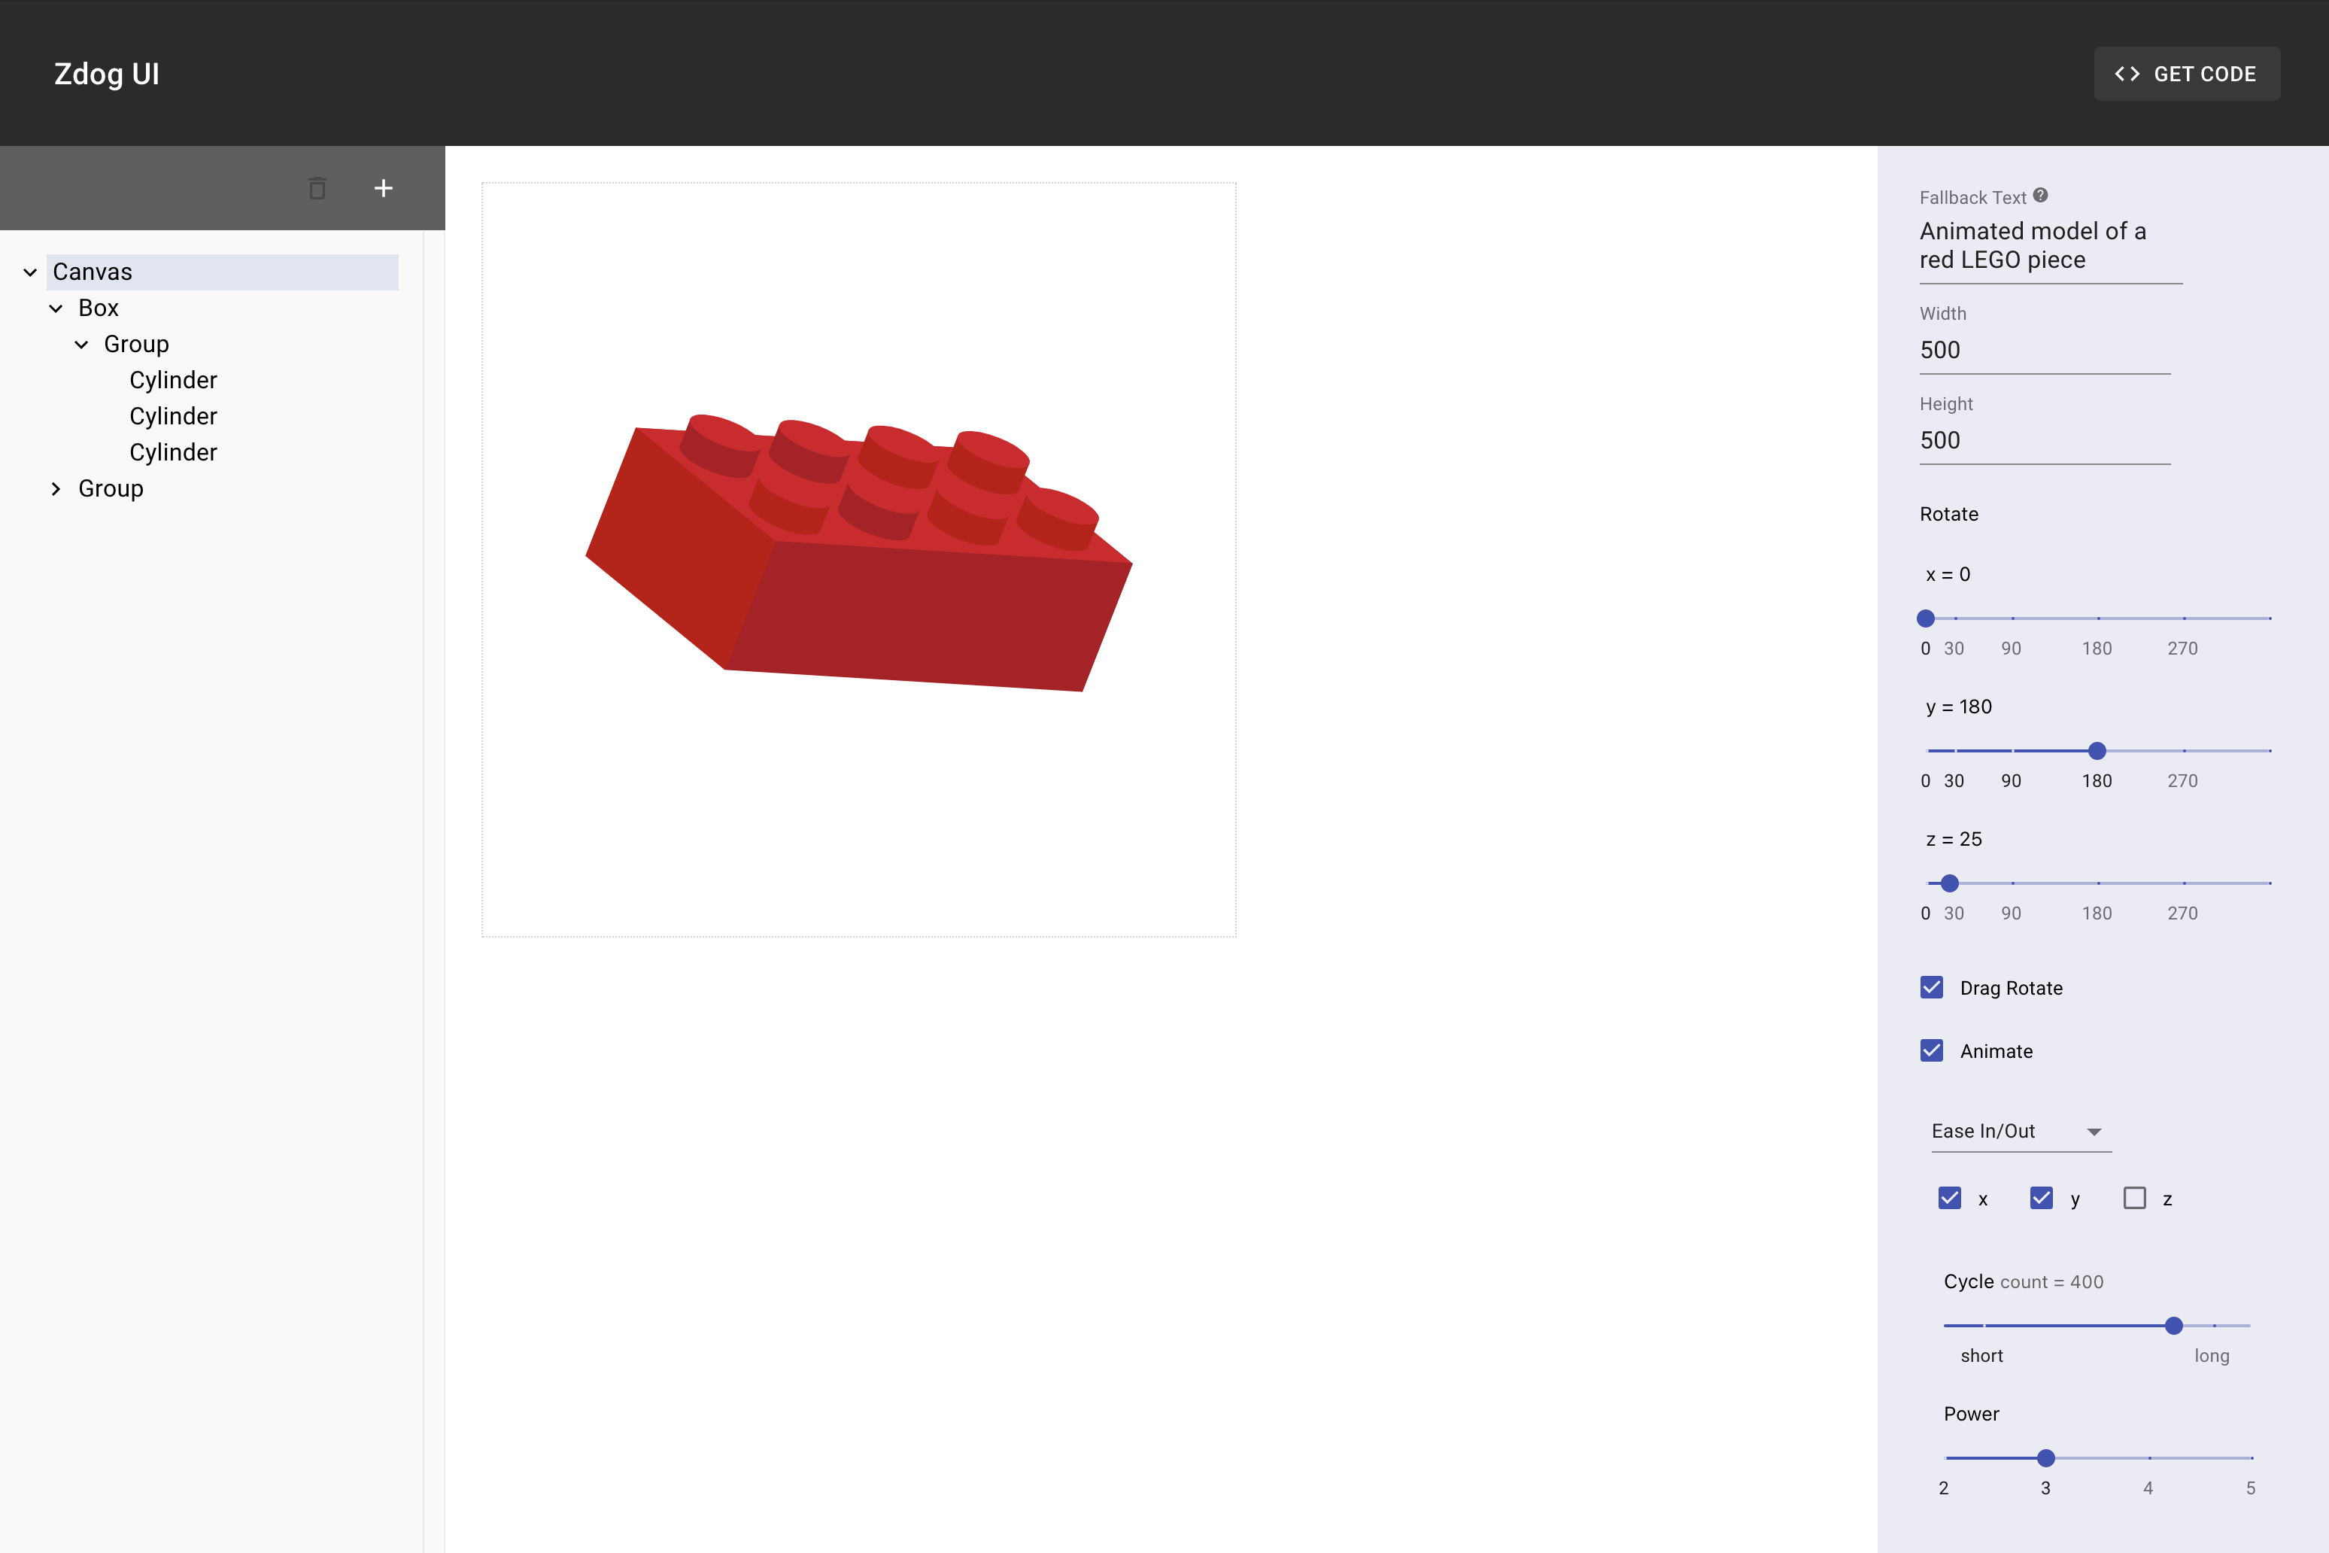Click the 'Rotate' section heading
Screen dimensions: 2329x1553
point(1949,514)
